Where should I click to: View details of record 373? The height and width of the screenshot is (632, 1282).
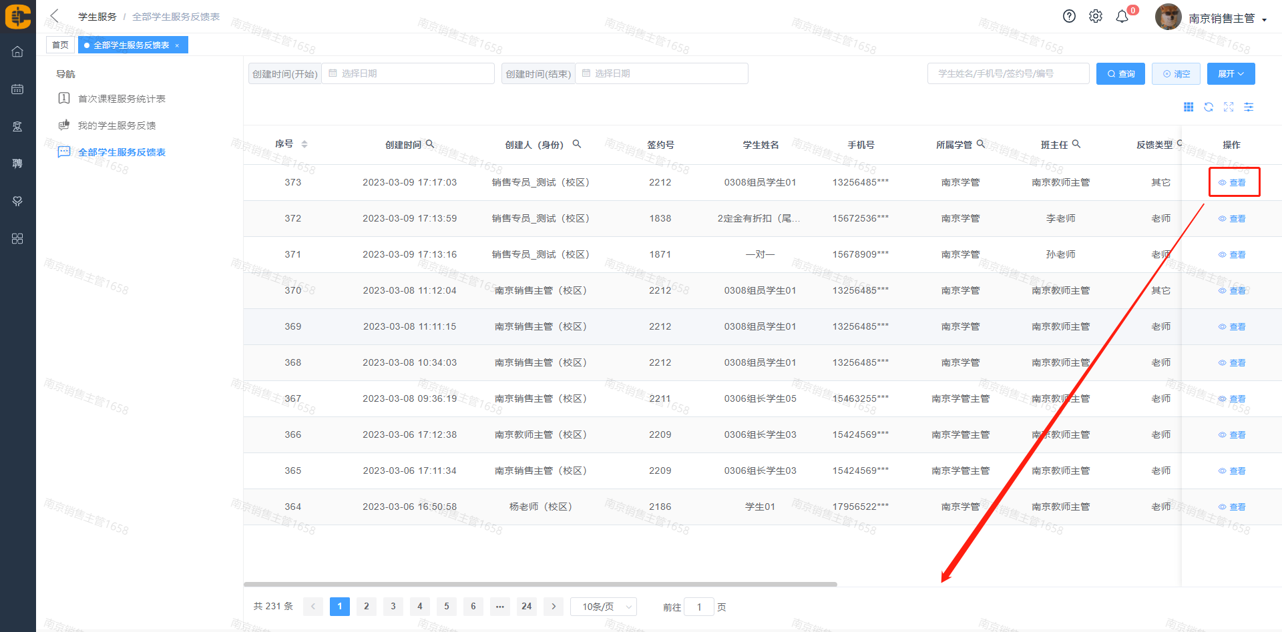pyautogui.click(x=1233, y=183)
